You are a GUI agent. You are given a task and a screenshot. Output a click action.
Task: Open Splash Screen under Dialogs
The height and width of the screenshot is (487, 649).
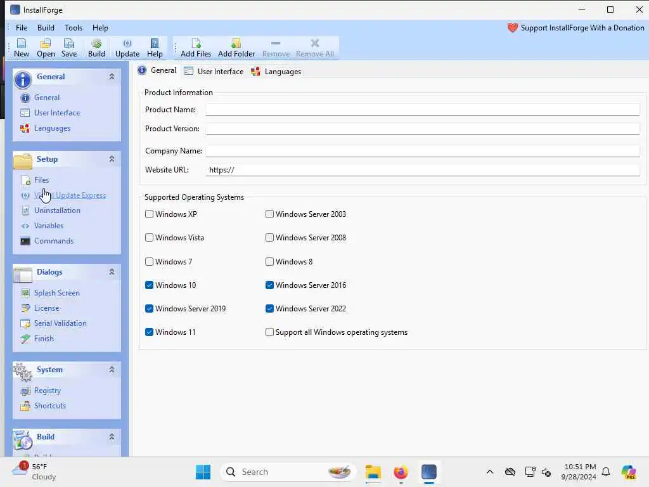click(56, 293)
